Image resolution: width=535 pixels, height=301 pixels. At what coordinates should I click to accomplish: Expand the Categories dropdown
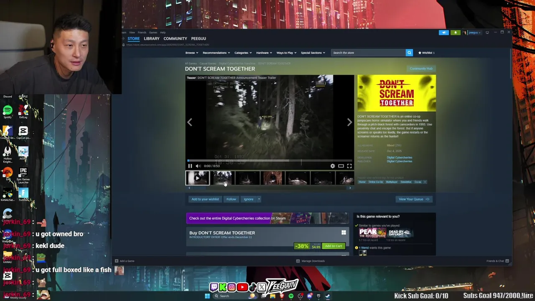click(243, 53)
